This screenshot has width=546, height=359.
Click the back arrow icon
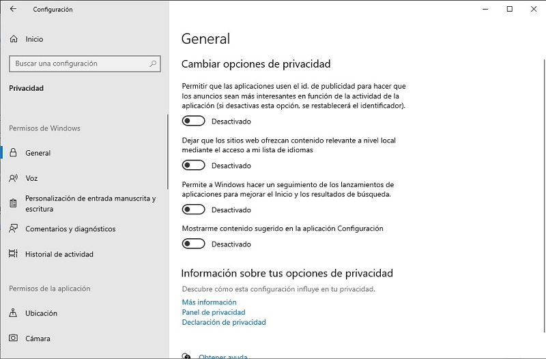[14, 10]
